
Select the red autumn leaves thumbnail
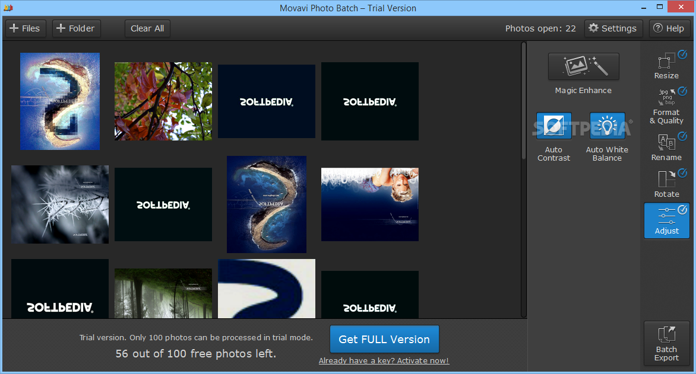click(163, 101)
